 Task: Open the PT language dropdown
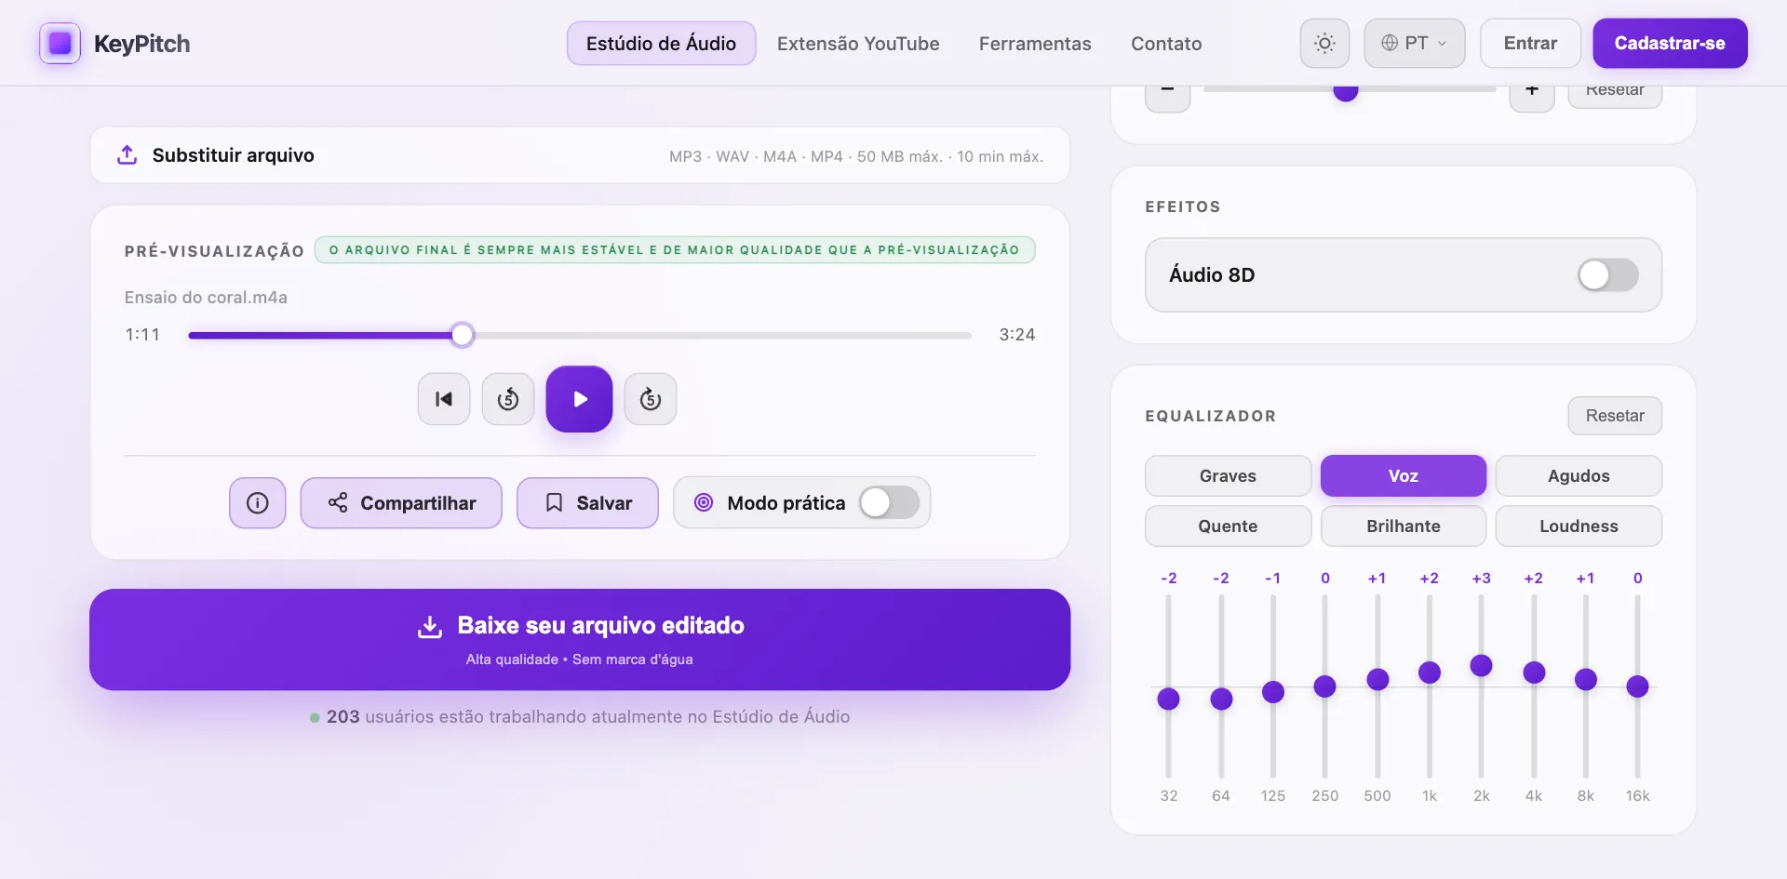(1415, 44)
